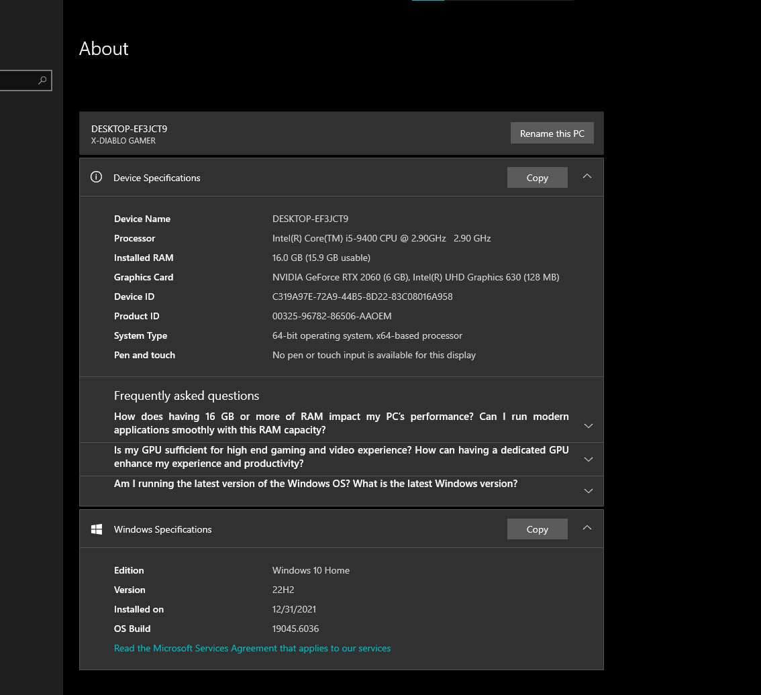Select the Product ID 00325-96782-86506-AAOEM

coord(332,316)
